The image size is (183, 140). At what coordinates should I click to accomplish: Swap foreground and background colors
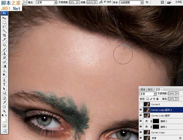(x=6, y=115)
